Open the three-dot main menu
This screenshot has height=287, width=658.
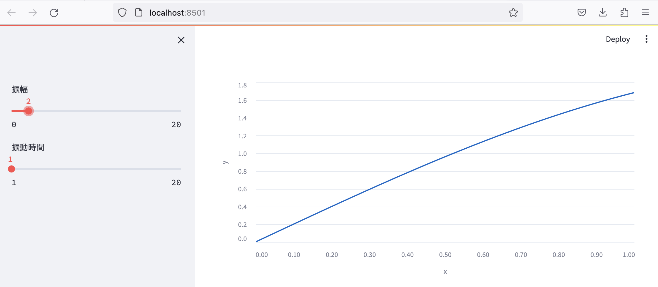[x=646, y=39]
